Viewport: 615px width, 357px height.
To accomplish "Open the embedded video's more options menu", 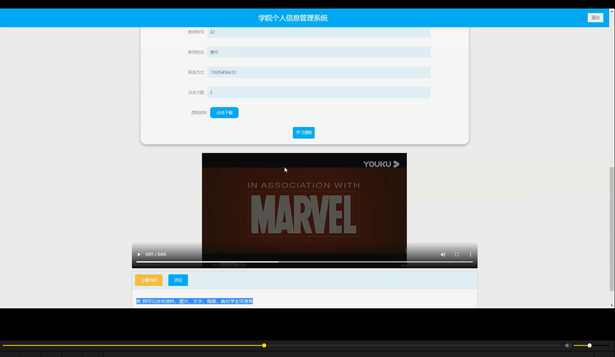I will [x=471, y=254].
